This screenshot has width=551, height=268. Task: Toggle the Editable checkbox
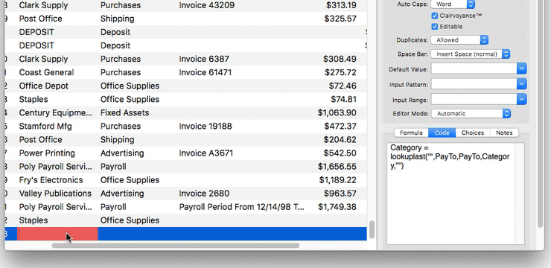(435, 27)
